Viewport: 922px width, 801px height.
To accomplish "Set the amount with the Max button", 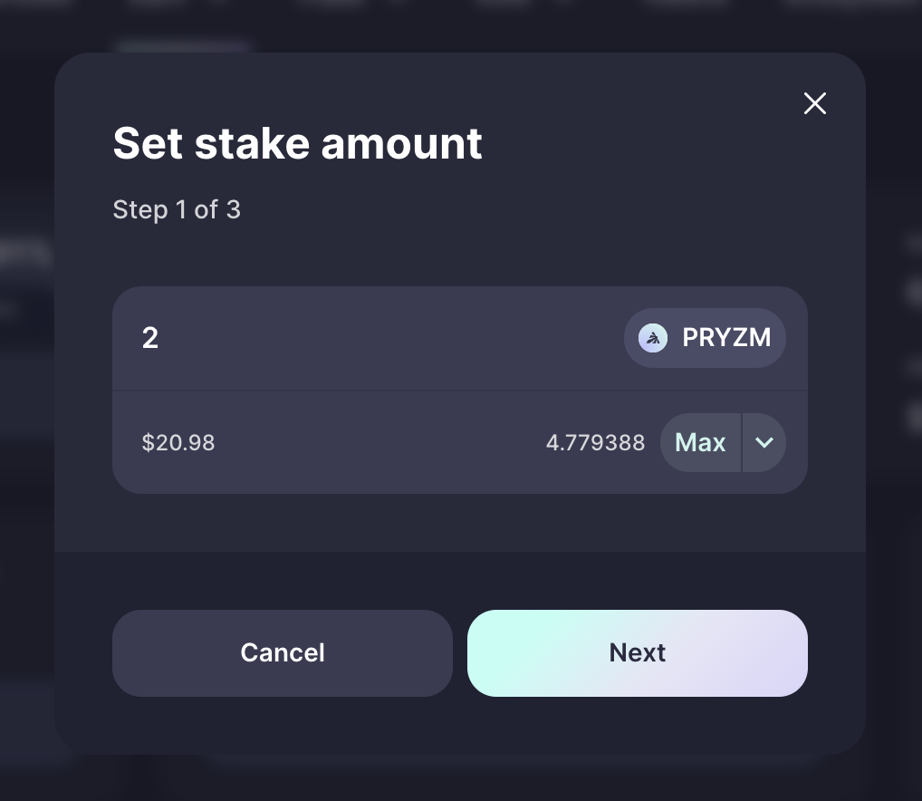I will coord(700,443).
